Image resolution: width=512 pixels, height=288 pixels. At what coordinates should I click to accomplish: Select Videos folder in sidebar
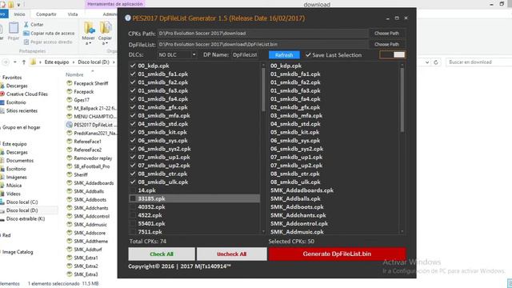14,194
